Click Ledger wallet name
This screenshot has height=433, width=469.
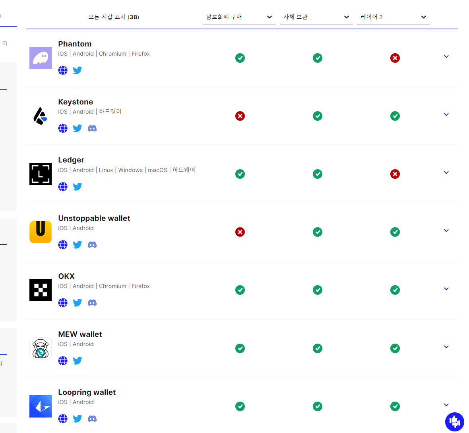point(71,160)
